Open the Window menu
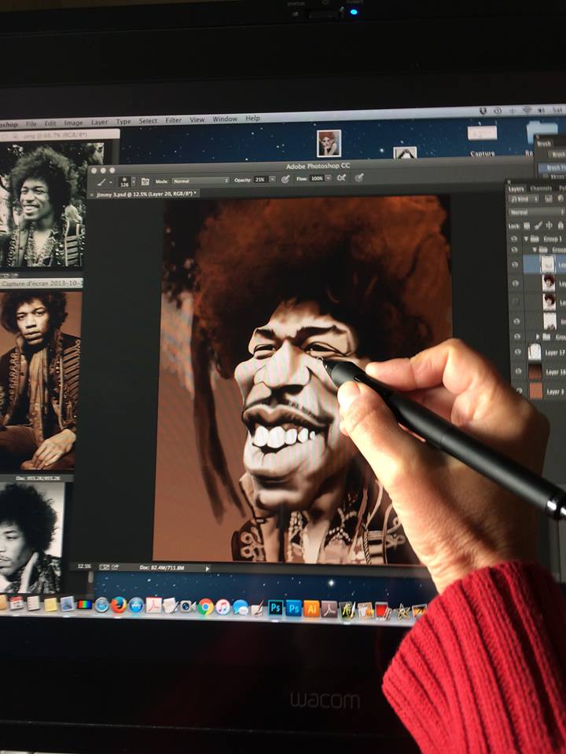Image resolution: width=566 pixels, height=754 pixels. pos(225,119)
